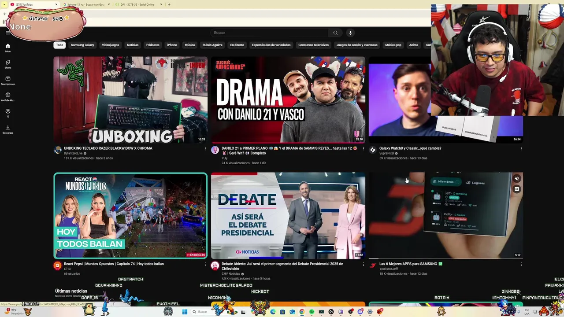Filter by Música pop chip
The height and width of the screenshot is (317, 564).
pyautogui.click(x=393, y=45)
